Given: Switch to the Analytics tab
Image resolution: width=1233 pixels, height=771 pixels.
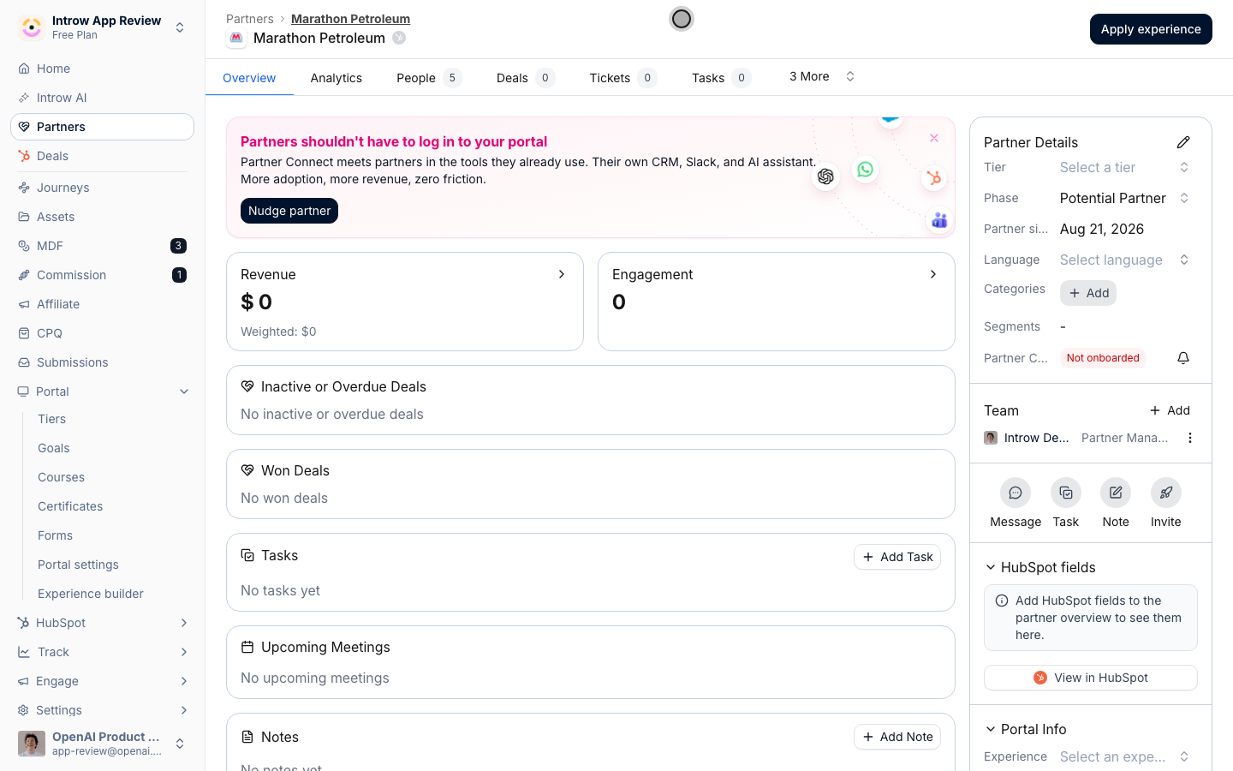Looking at the screenshot, I should [x=337, y=78].
